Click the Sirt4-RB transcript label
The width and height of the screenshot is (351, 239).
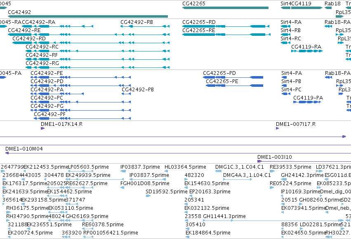coord(290,30)
